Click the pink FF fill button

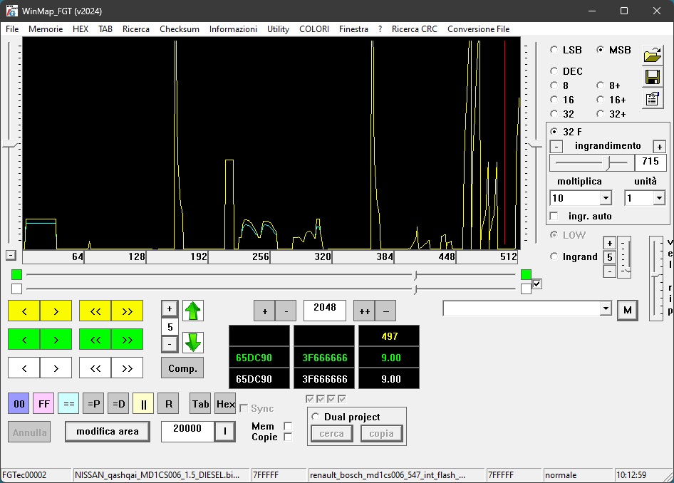(x=43, y=404)
